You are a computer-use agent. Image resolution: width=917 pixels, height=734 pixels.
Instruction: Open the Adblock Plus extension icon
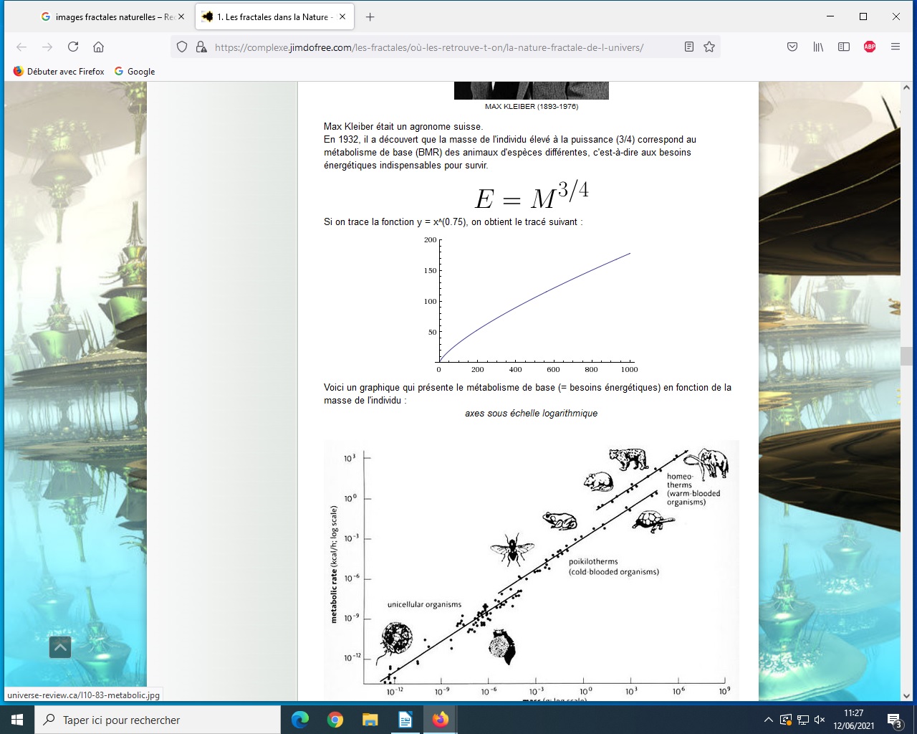pos(870,47)
